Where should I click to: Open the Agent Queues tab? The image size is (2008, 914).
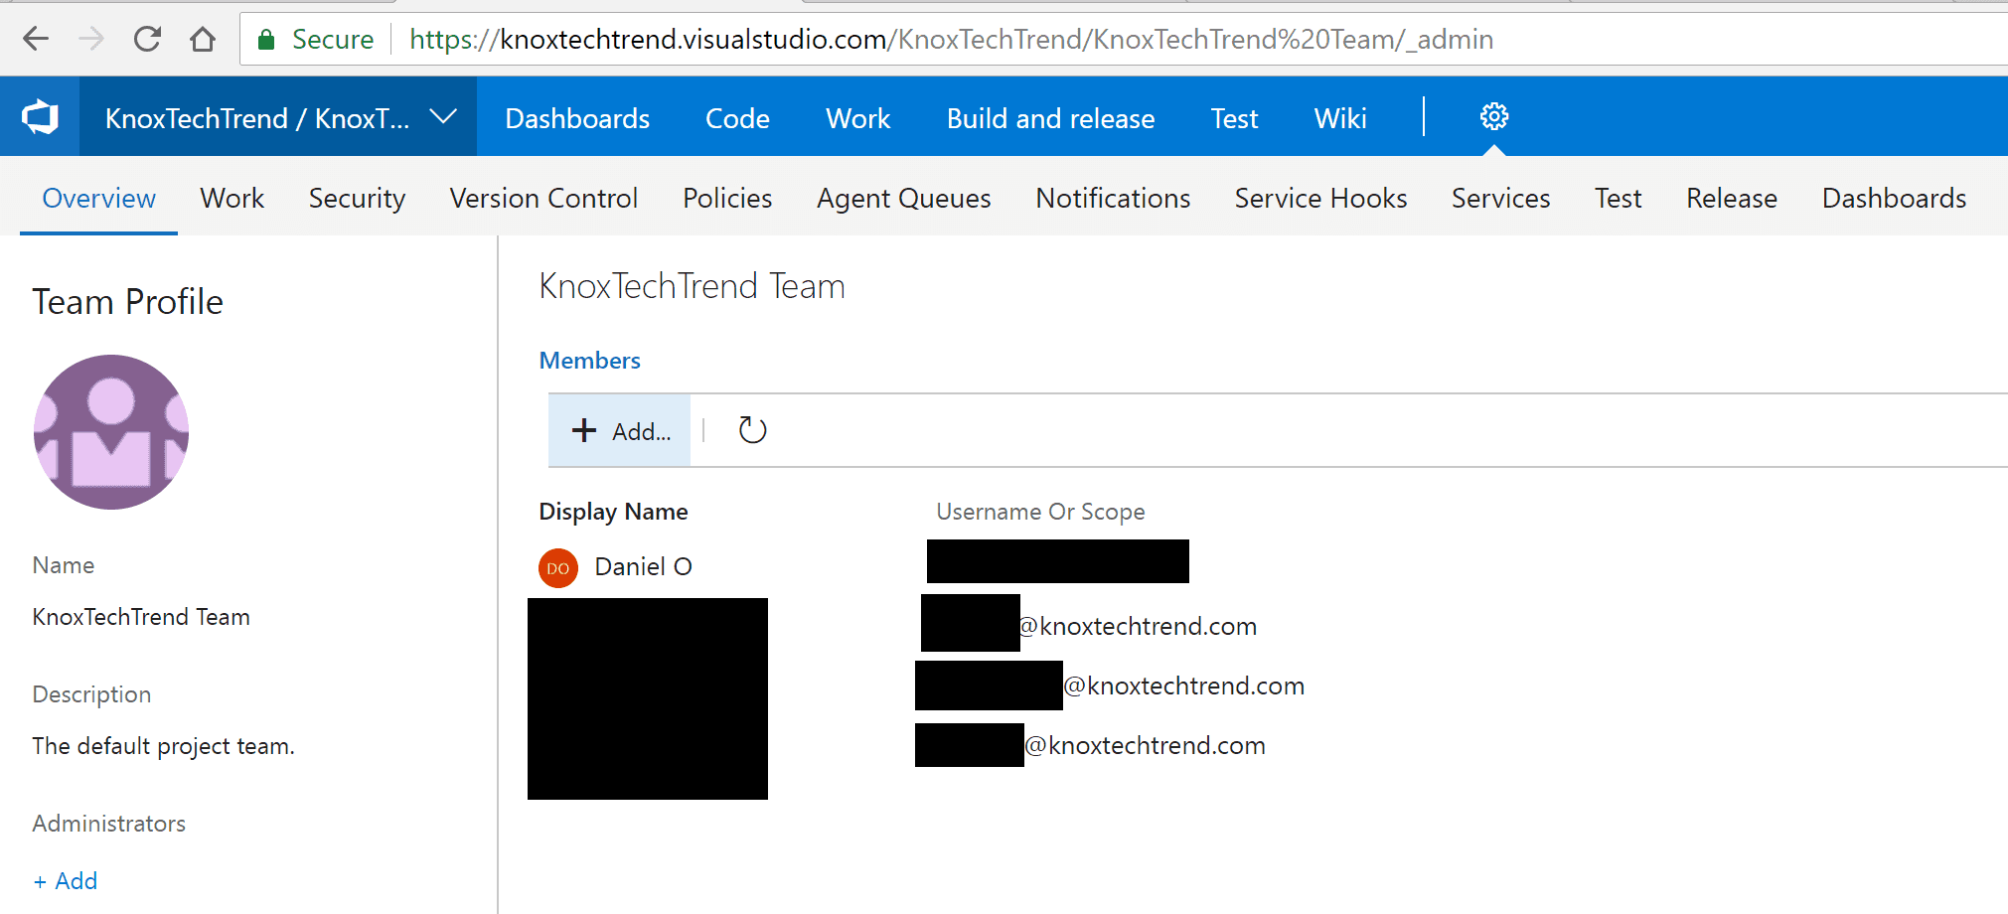click(903, 198)
